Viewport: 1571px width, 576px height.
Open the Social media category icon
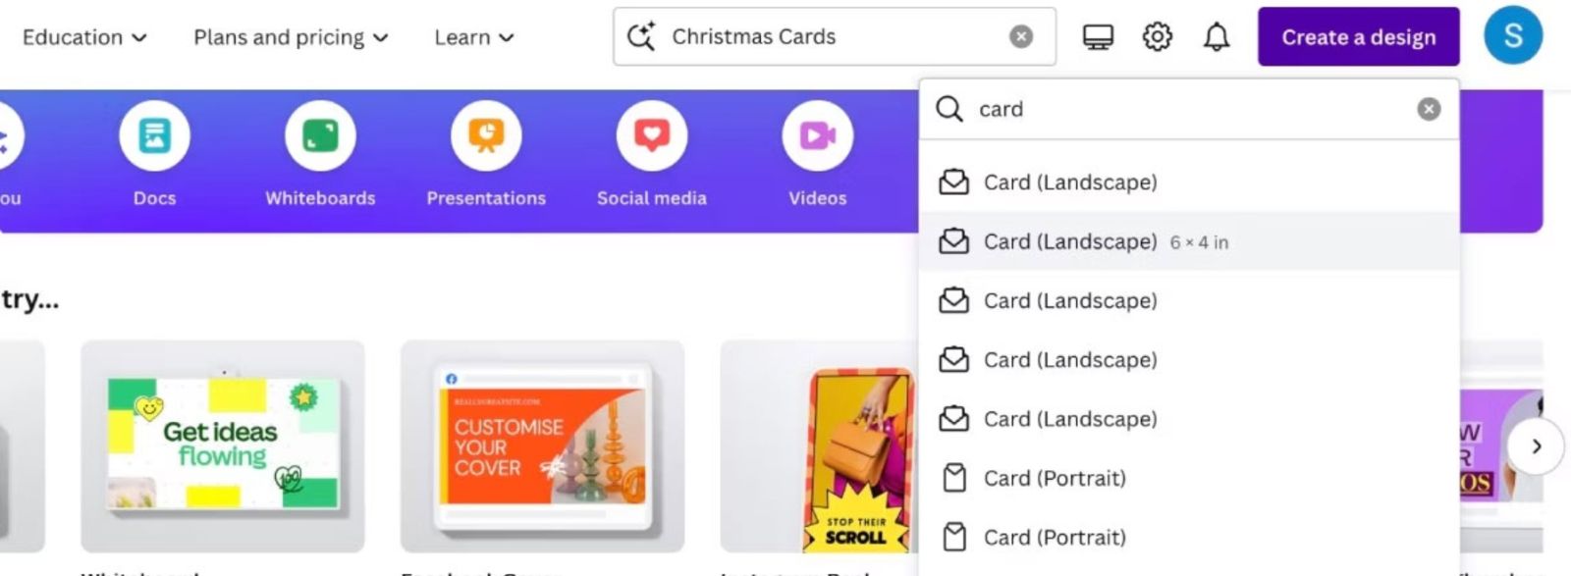click(652, 135)
